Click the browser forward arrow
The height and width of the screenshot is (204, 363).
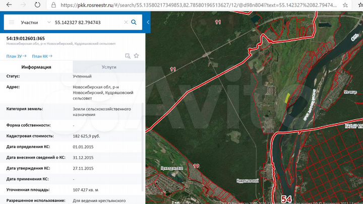[x=23, y=5]
